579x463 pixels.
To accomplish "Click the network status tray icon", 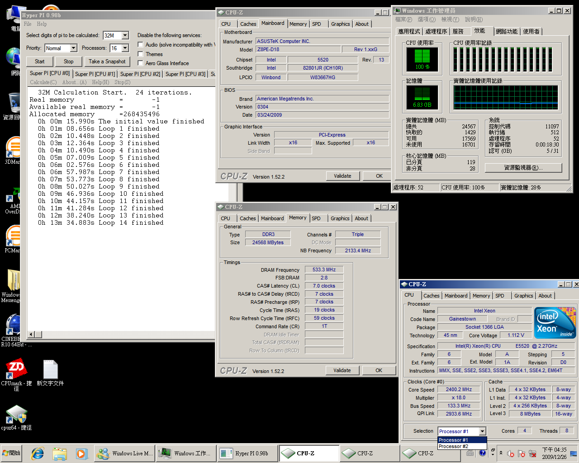I will tap(532, 453).
